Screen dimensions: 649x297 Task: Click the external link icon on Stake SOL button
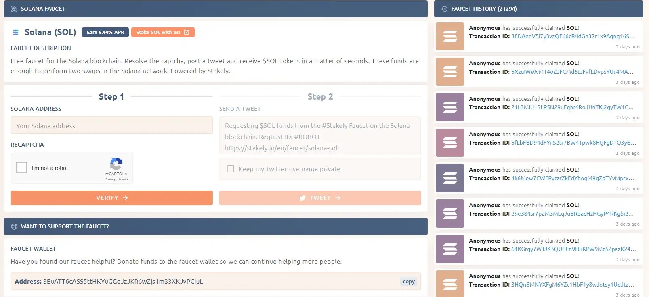187,32
